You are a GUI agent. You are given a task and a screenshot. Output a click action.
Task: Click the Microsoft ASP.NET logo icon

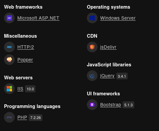[x=9, y=18]
